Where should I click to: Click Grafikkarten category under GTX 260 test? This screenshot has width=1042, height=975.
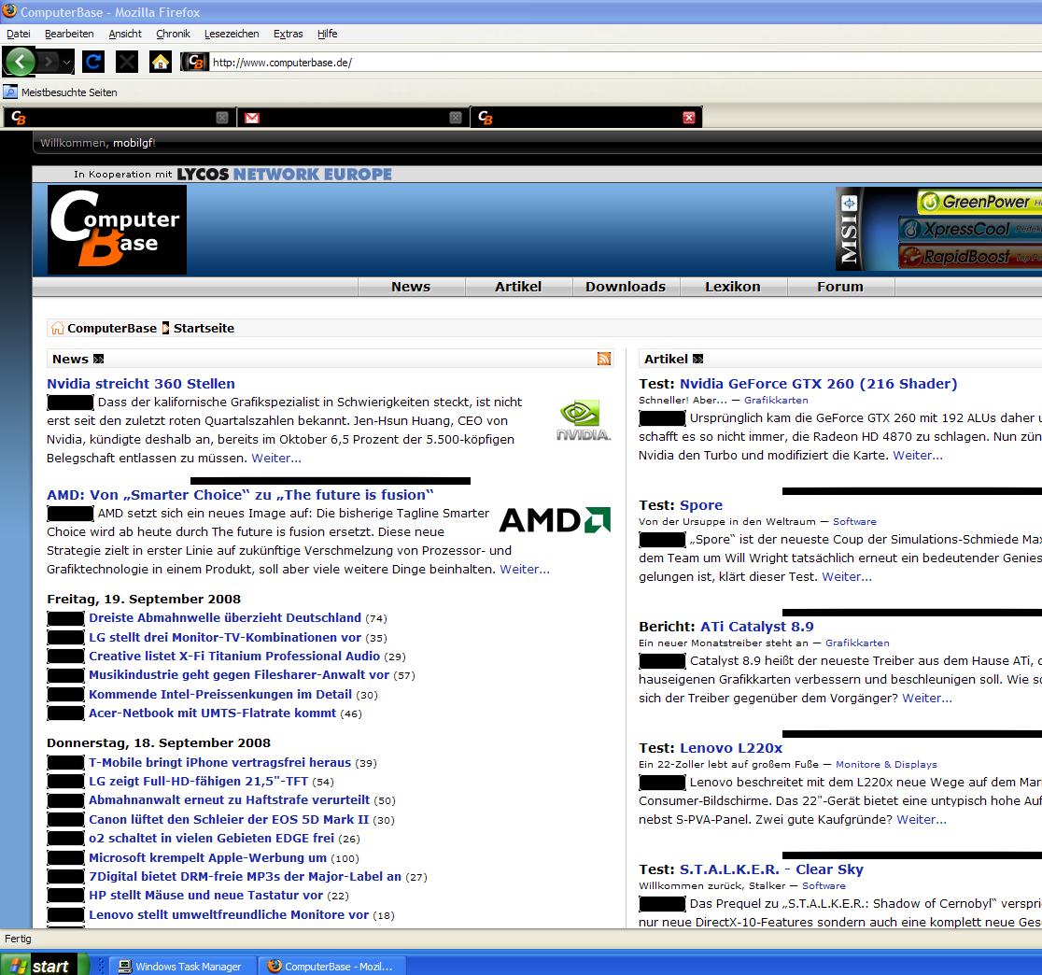(776, 400)
